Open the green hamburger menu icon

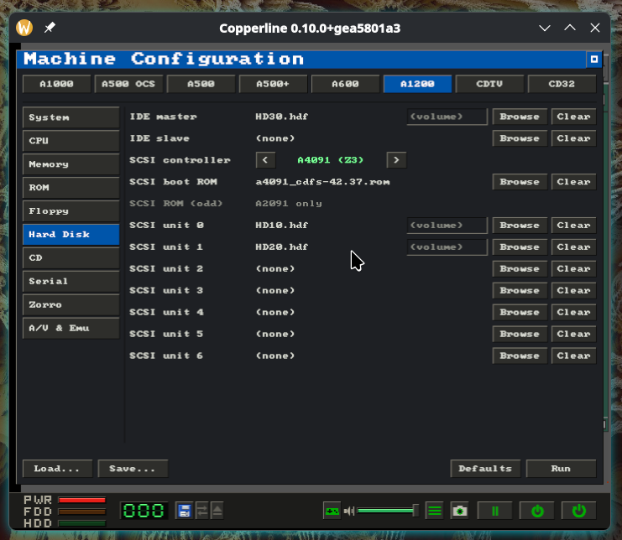pyautogui.click(x=435, y=511)
